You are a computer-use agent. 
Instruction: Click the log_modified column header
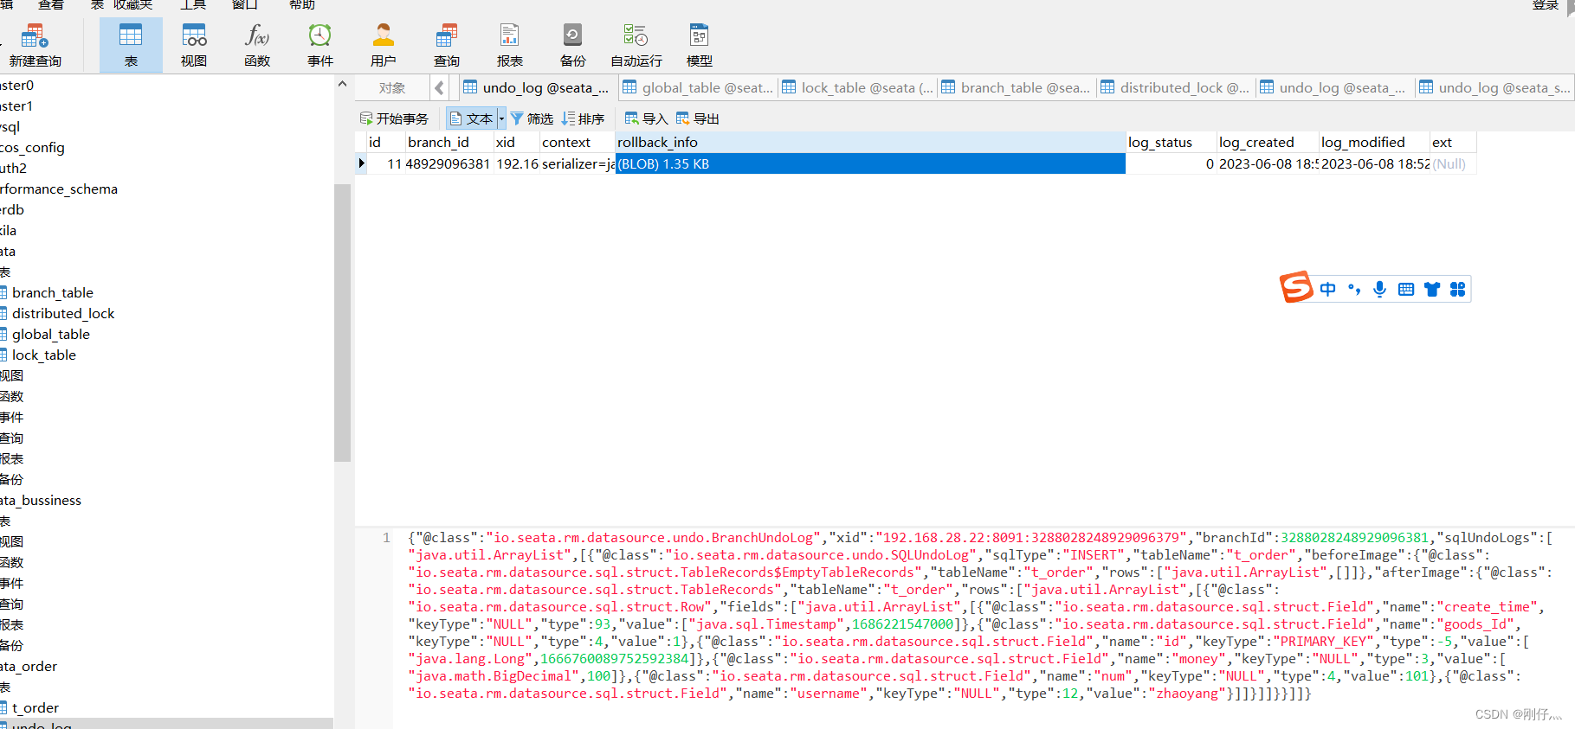pyautogui.click(x=1374, y=142)
